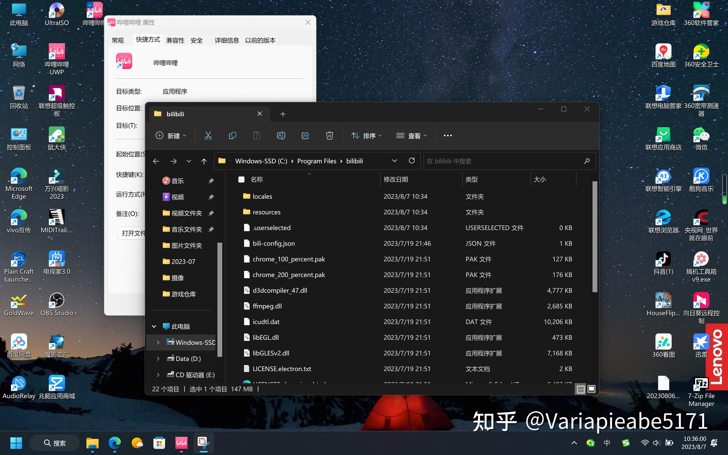728x455 pixels.
Task: Unpin 音乐 from quick access pin
Action: pyautogui.click(x=211, y=180)
